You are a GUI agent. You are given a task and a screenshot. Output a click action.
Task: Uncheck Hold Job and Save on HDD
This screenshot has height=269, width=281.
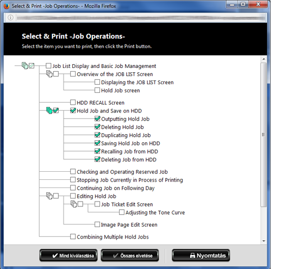coord(73,110)
